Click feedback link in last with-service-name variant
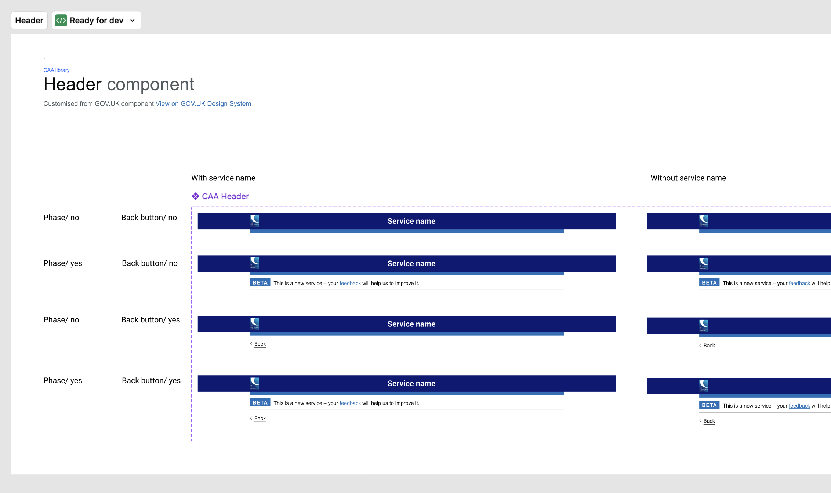831x493 pixels. tap(350, 403)
